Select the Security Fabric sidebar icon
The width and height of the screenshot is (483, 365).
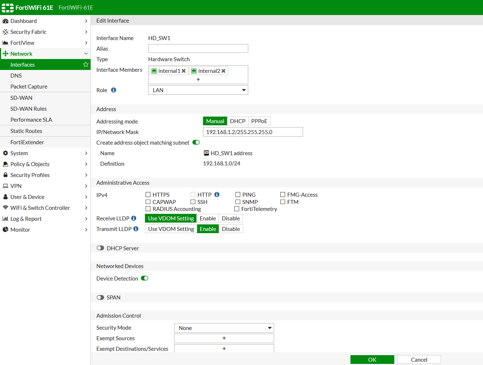[5, 32]
